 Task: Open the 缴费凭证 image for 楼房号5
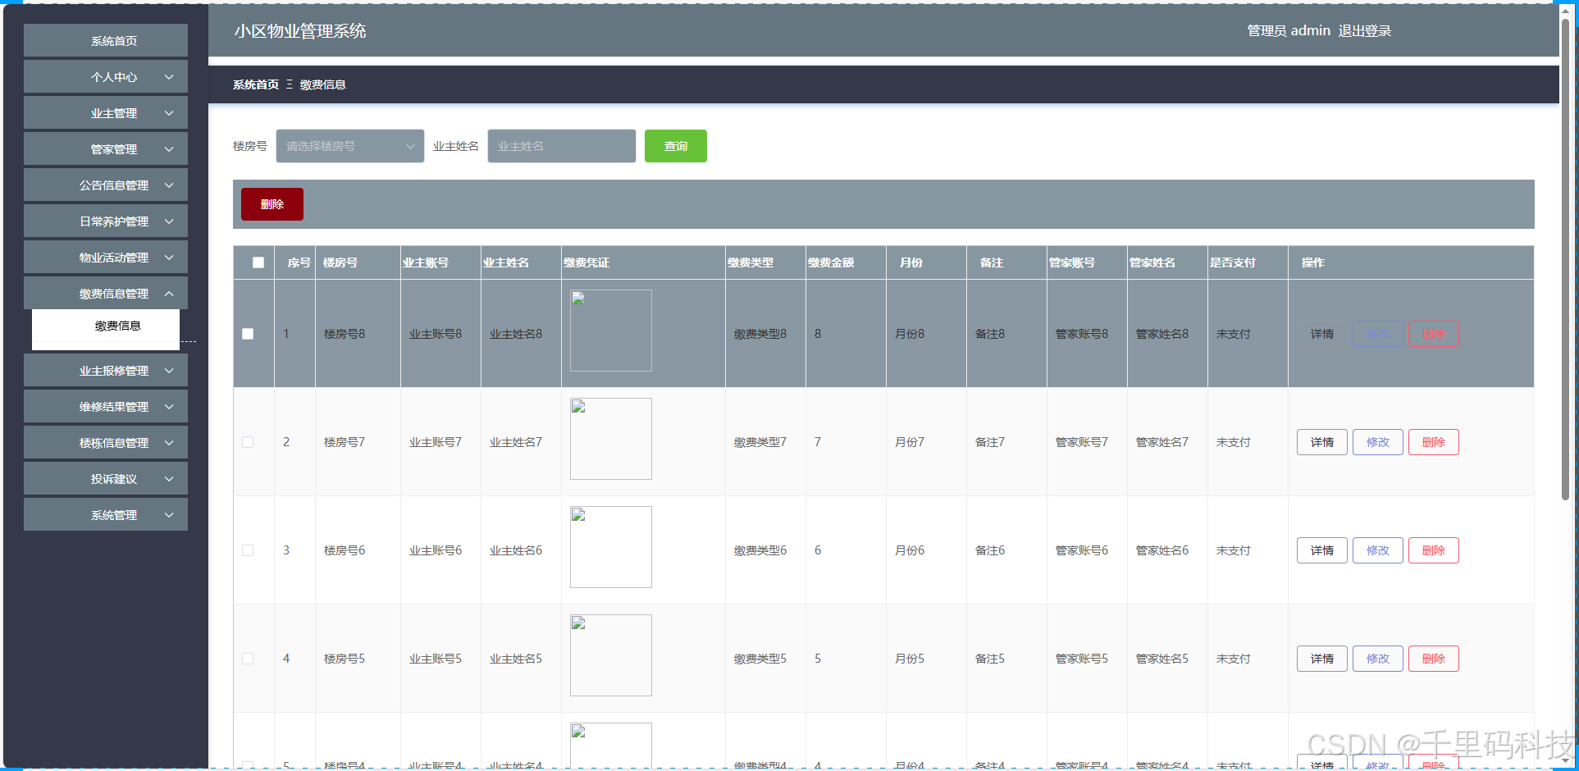point(611,655)
